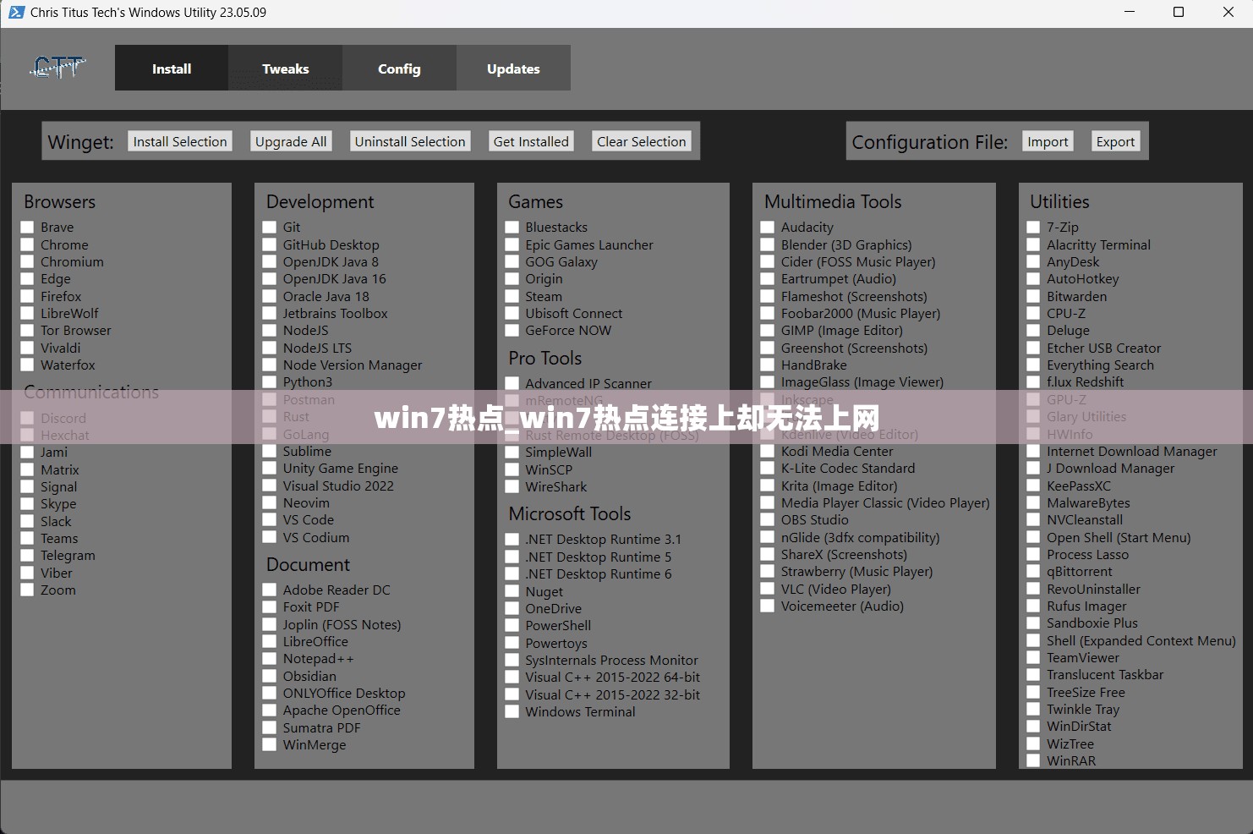Tick the TeamViewer checkbox
1253x834 pixels.
click(x=1033, y=658)
